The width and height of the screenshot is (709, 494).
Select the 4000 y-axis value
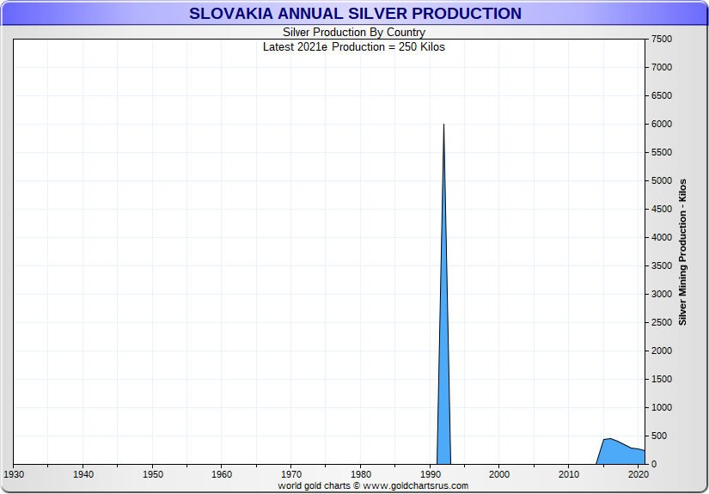point(661,238)
